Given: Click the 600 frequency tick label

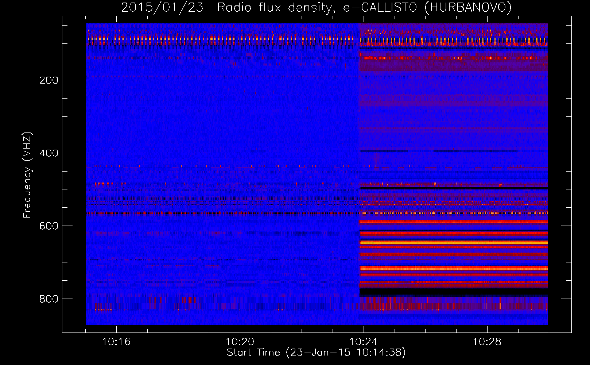Looking at the screenshot, I should click(x=49, y=226).
